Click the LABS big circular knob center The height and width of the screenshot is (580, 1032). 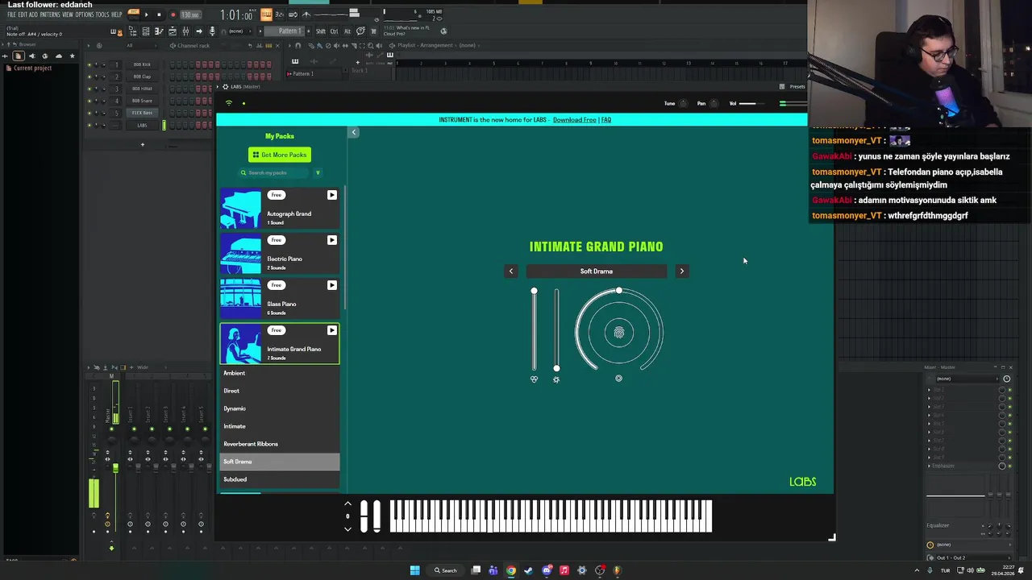[619, 333]
